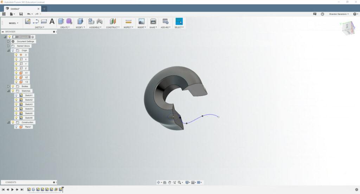Image resolution: width=360 pixels, height=194 pixels.
Task: Toggle visibility of the Z axis
Action: tap(16, 68)
